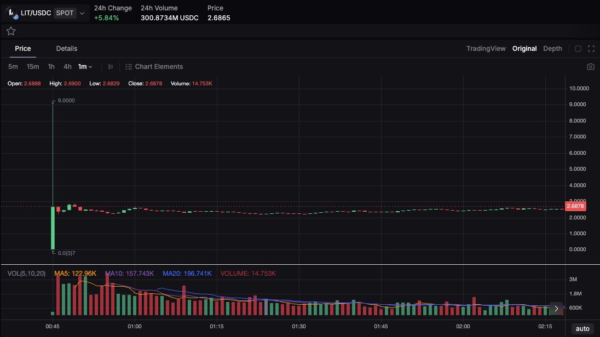Click the Close: 2.6878 readout
This screenshot has height=337, width=600.
pos(145,83)
